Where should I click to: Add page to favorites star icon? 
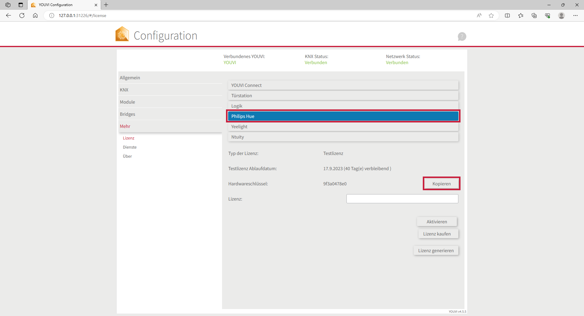coord(491,15)
